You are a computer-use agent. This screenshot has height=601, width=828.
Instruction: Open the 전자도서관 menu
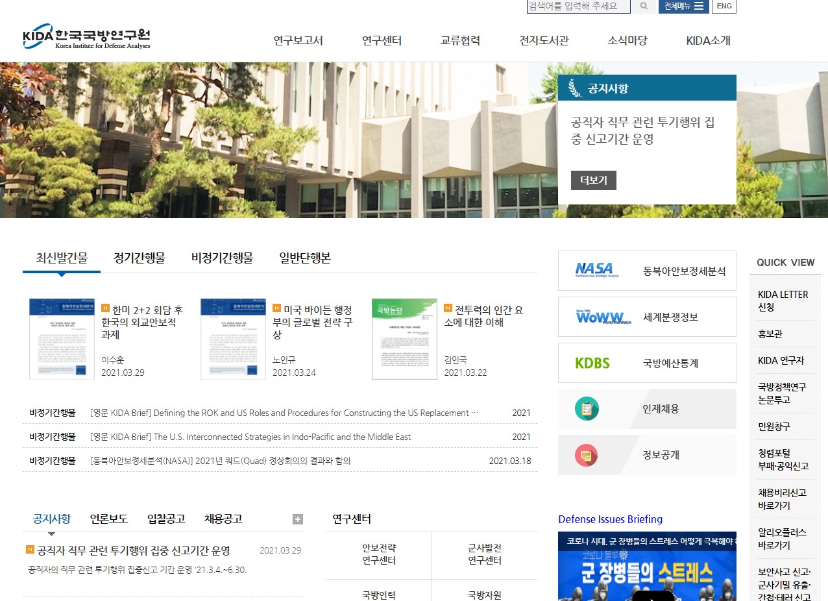544,40
